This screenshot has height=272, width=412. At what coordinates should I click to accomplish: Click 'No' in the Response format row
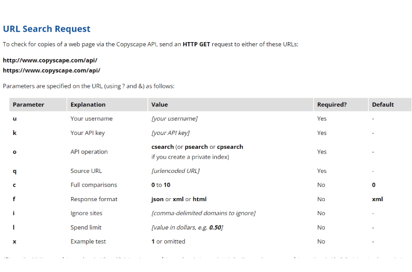pos(321,199)
